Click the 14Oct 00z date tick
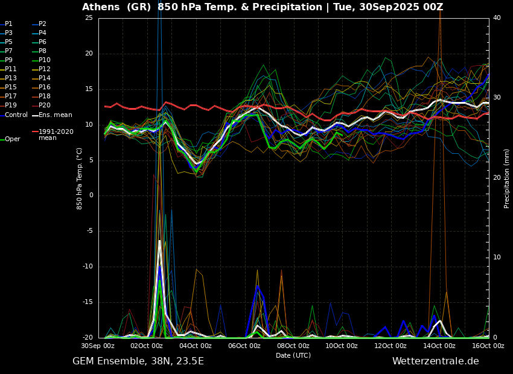513x374 pixels. pos(439,346)
